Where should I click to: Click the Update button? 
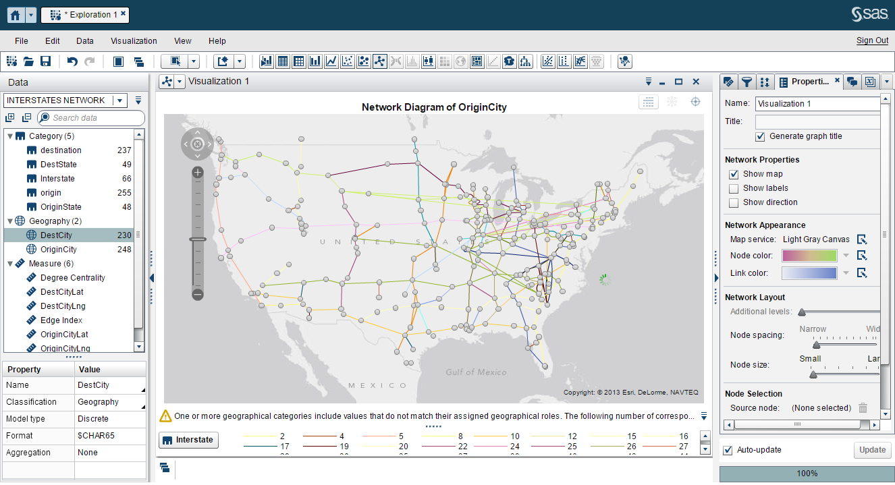(x=872, y=450)
